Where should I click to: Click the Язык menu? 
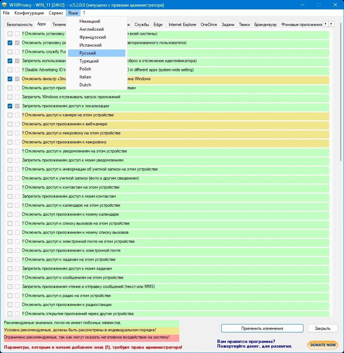[x=73, y=13]
